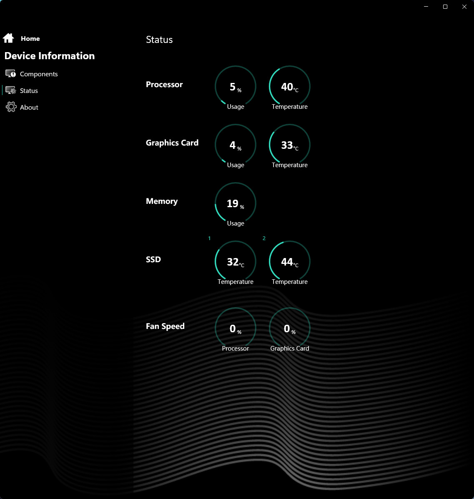Maximize the application window
Image resolution: width=474 pixels, height=499 pixels.
[445, 6]
